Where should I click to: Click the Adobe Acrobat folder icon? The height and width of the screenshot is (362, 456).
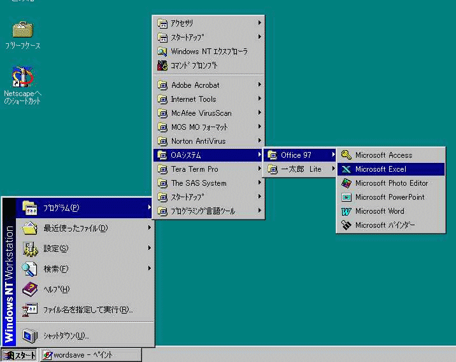point(162,85)
